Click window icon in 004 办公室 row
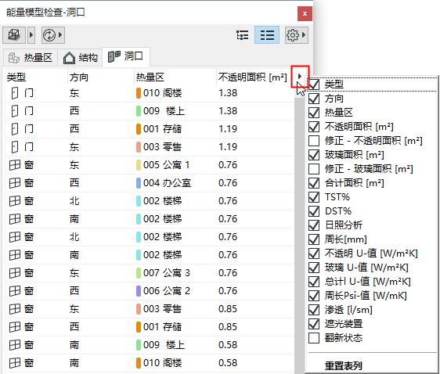This screenshot has width=440, height=374. 15,183
